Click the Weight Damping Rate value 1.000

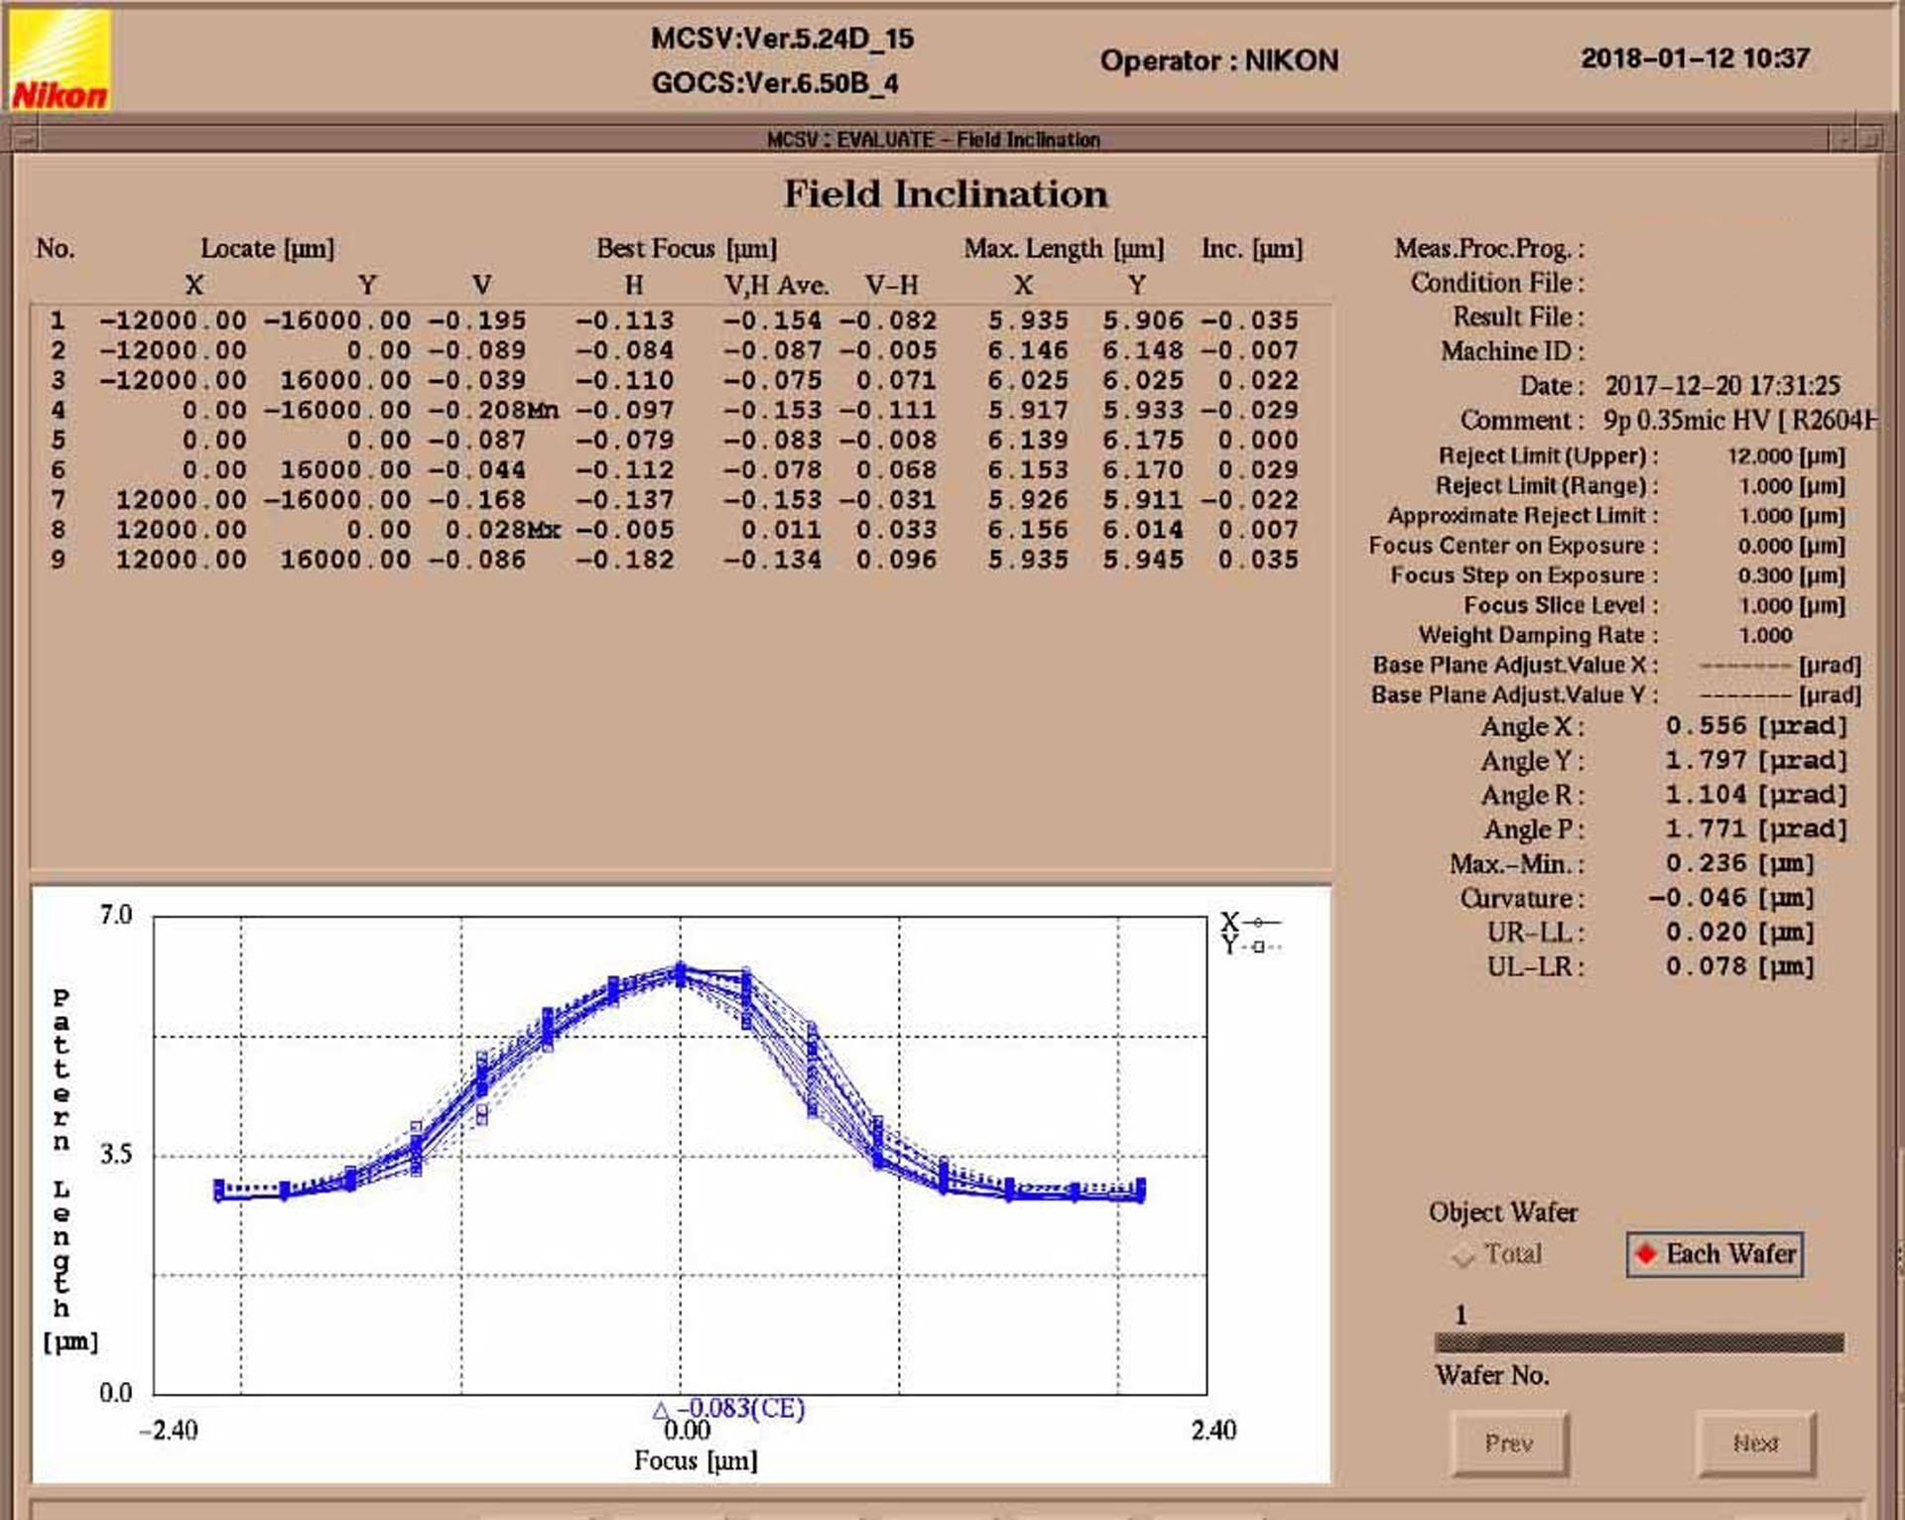coord(1765,635)
